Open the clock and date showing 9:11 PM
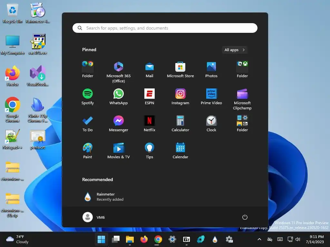This screenshot has height=247, width=330. tap(315, 239)
